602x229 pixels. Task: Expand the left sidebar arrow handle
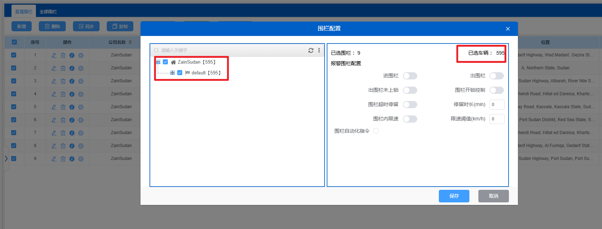(x=6, y=159)
